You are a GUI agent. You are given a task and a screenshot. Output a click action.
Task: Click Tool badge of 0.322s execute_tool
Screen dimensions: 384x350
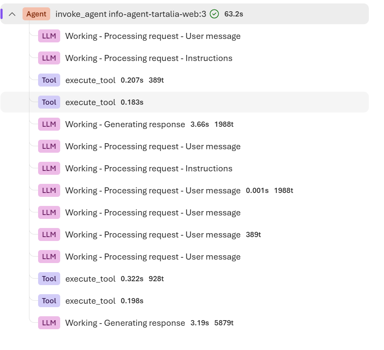click(49, 279)
